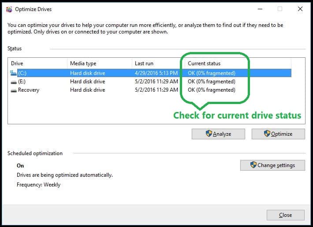Minimize the Optimize Drives window
This screenshot has width=313, height=227.
pyautogui.click(x=260, y=9)
